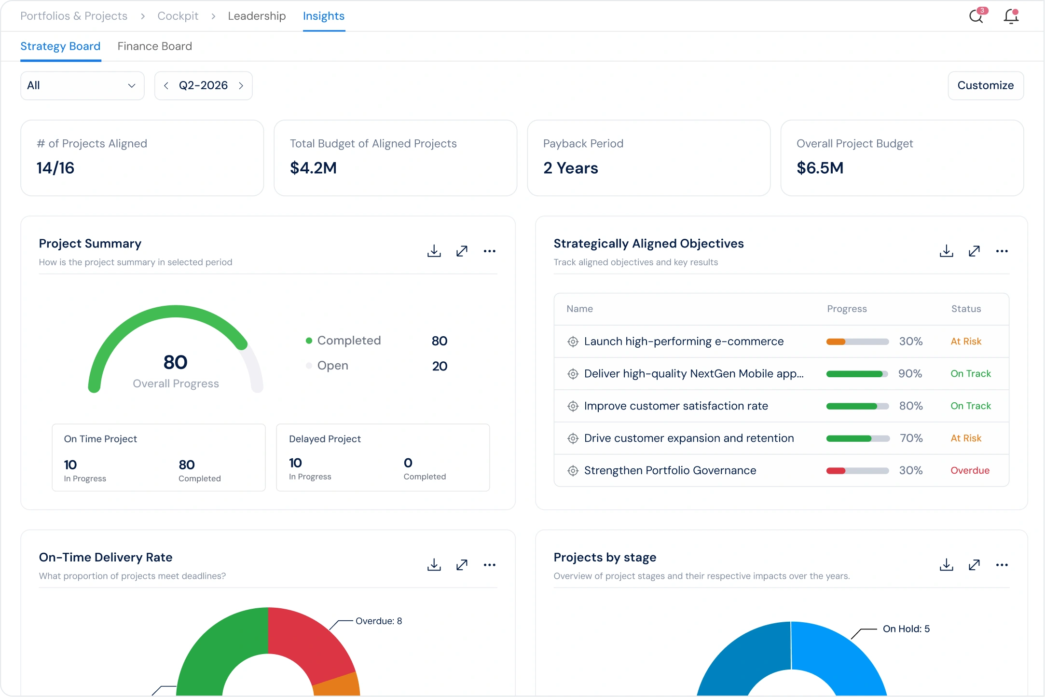Image resolution: width=1045 pixels, height=697 pixels.
Task: Click target icon for Launch high-performing e-commerce
Action: [x=573, y=342]
